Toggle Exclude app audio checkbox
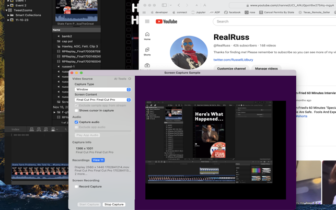The image size is (336, 210). pyautogui.click(x=76, y=127)
